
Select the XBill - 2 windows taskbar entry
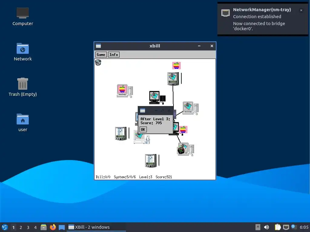96,227
